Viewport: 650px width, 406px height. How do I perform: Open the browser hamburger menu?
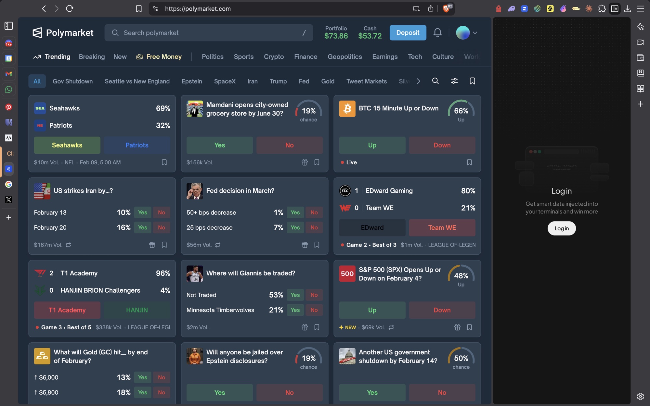point(640,9)
